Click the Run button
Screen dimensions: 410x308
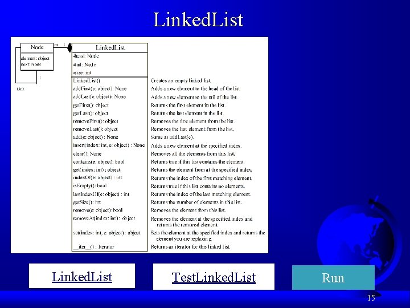tap(333, 278)
